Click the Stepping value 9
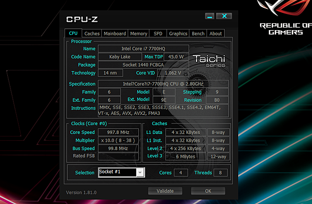Viewport: 312px width, 204px height. point(217,92)
